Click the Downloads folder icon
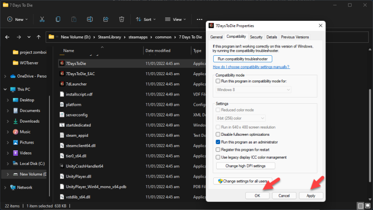This screenshot has height=210, width=373. point(16,121)
